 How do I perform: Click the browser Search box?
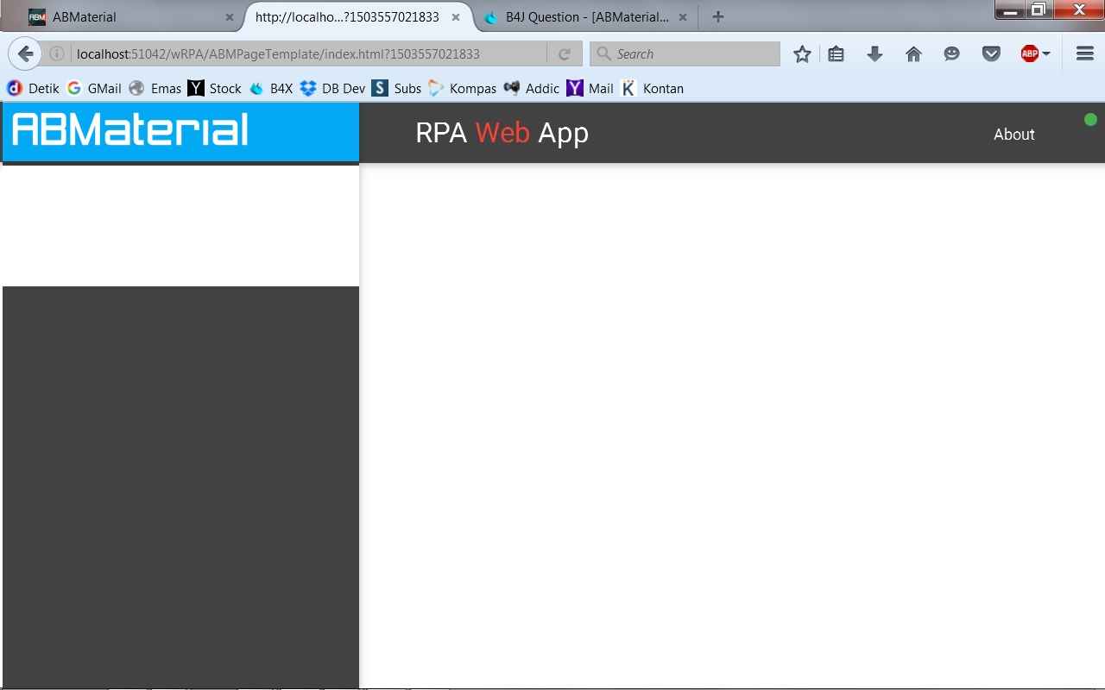click(685, 53)
